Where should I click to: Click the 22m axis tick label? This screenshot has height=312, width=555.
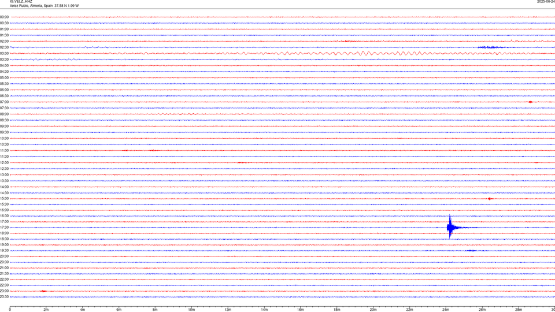click(x=409, y=310)
